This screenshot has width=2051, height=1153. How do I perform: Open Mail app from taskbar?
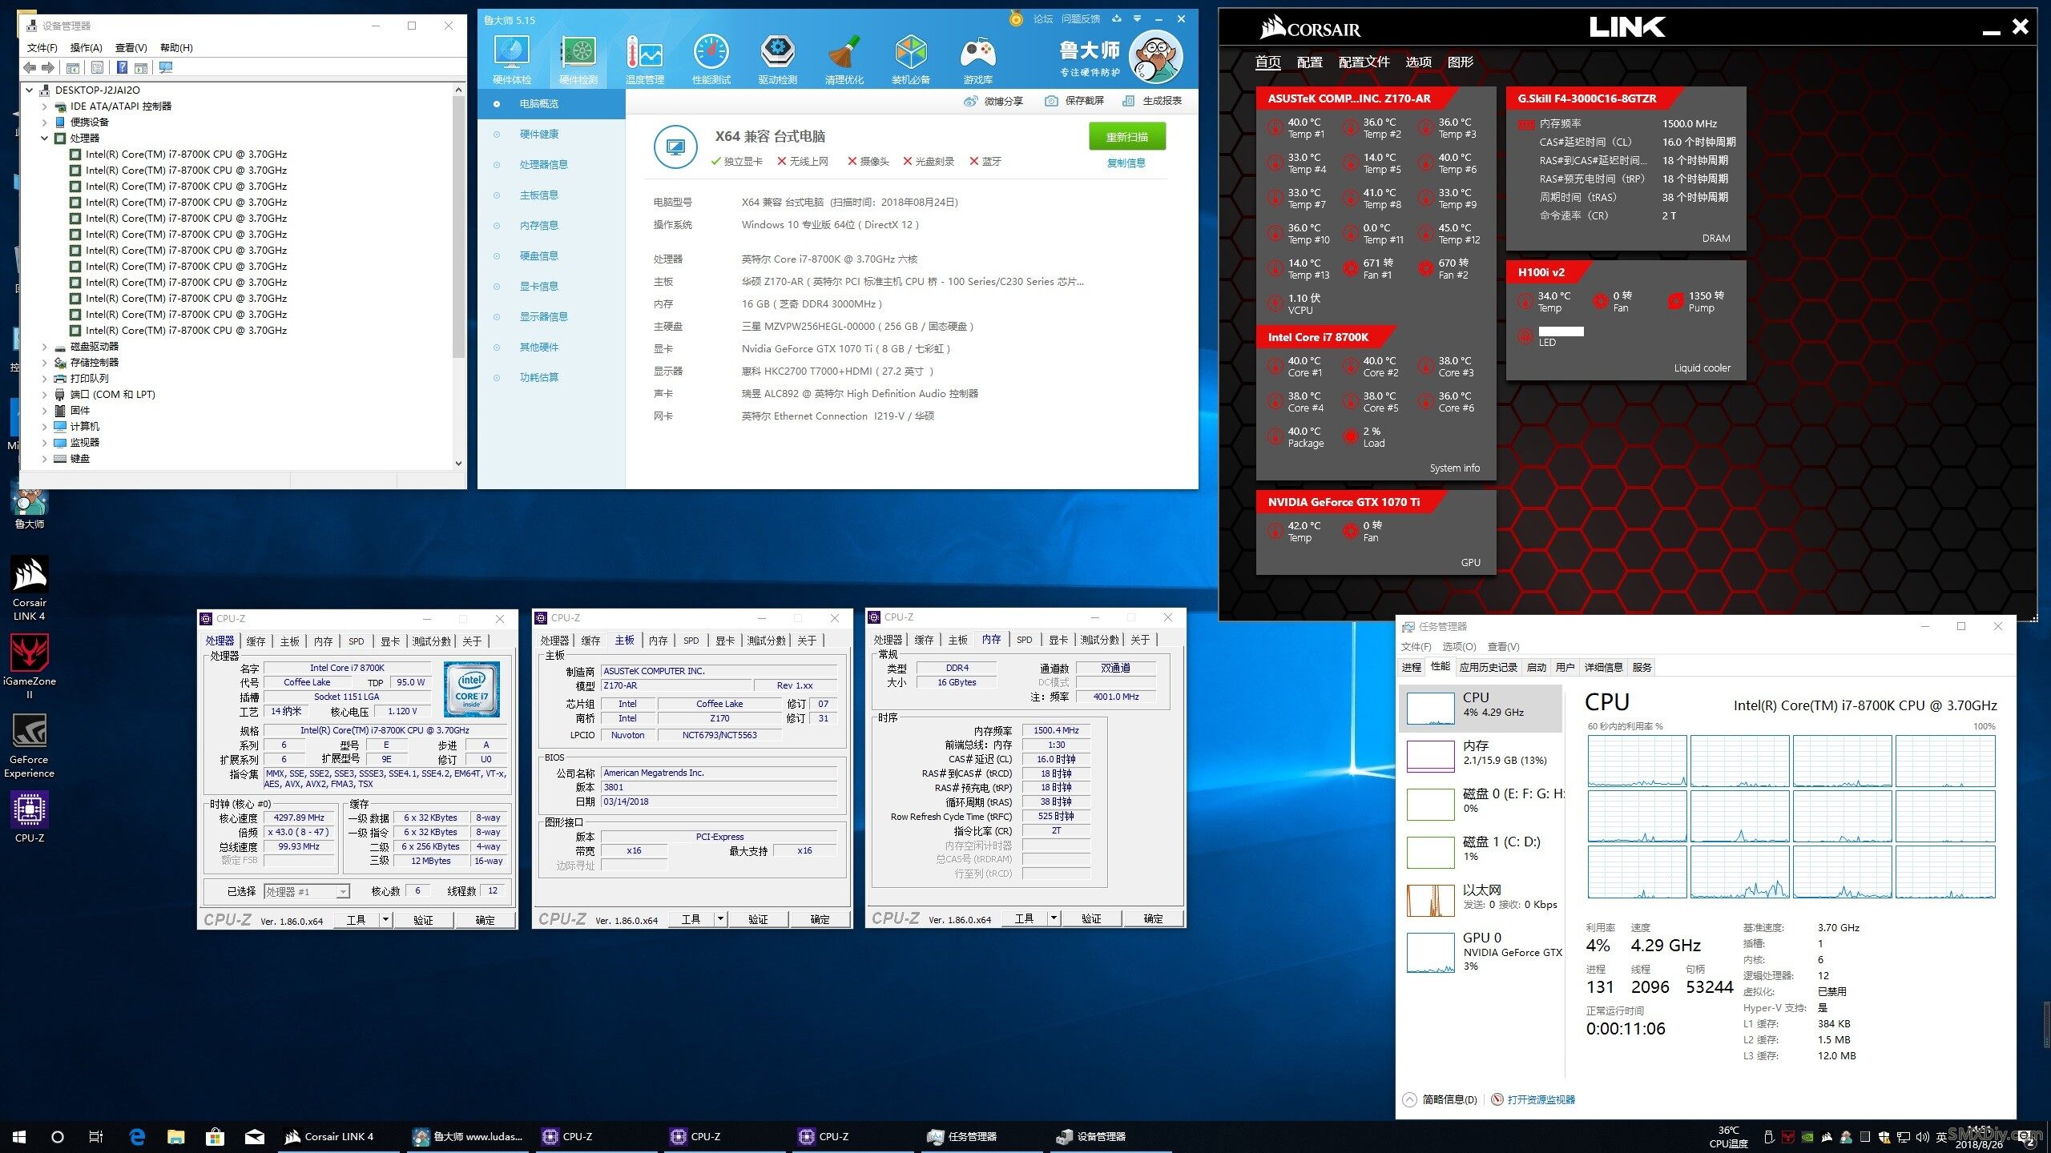tap(255, 1136)
